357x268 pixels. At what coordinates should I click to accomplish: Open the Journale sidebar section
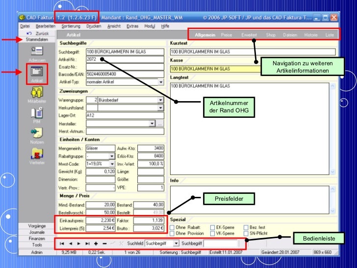(37, 232)
